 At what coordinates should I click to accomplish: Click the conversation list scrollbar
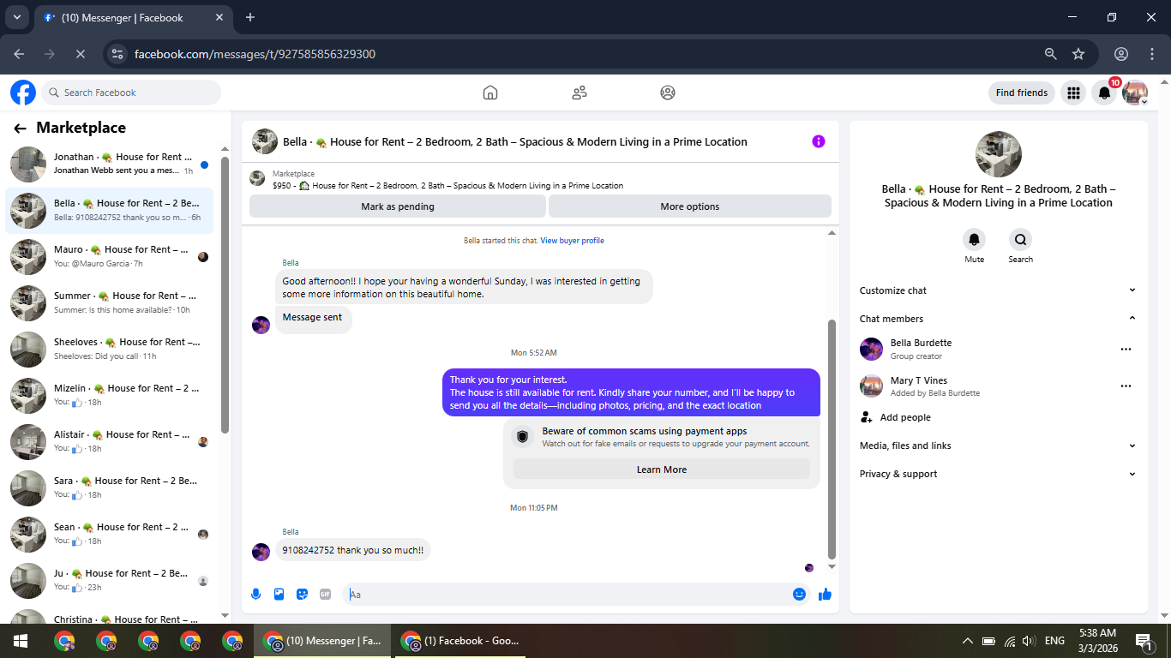225,295
